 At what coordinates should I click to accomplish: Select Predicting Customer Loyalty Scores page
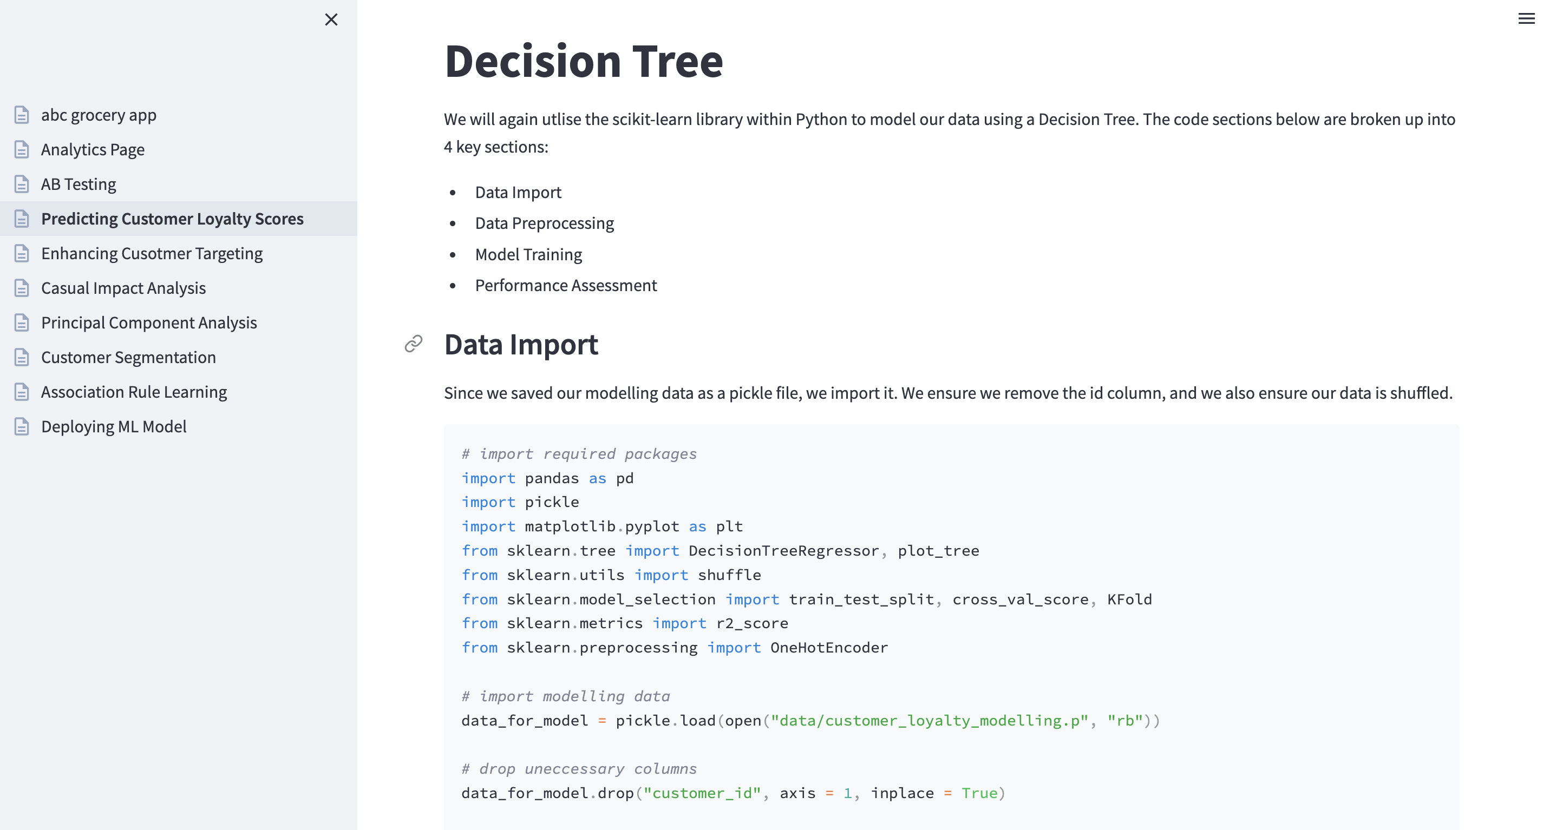[172, 219]
